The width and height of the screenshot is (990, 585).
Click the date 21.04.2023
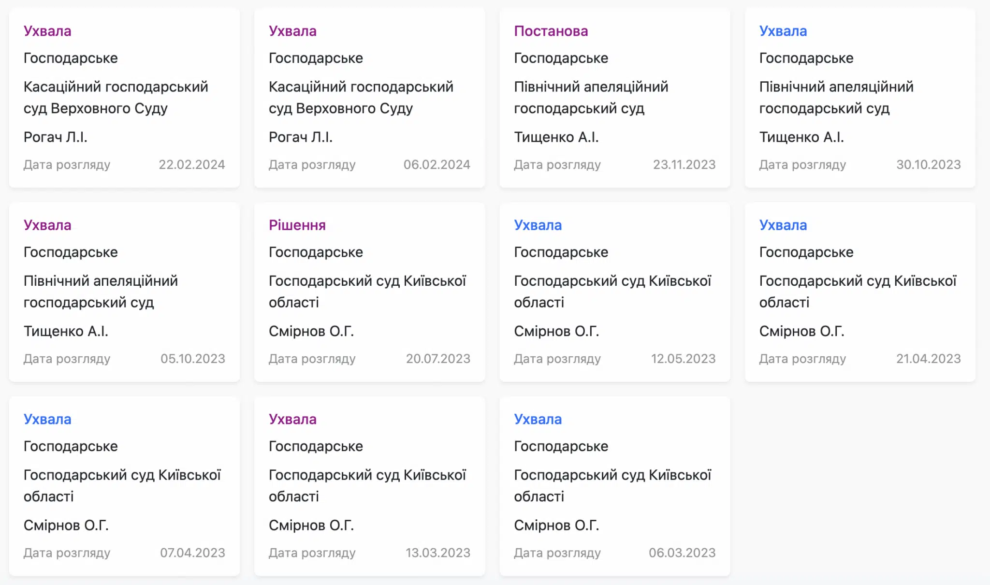[x=928, y=359]
